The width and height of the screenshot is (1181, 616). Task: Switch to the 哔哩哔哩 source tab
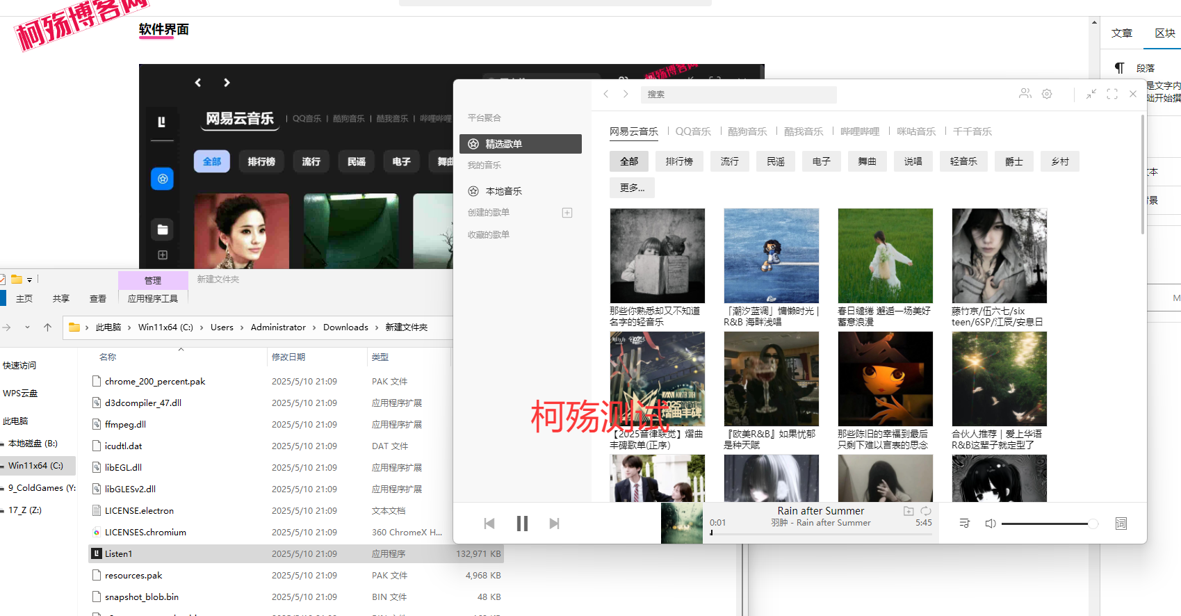pos(860,131)
